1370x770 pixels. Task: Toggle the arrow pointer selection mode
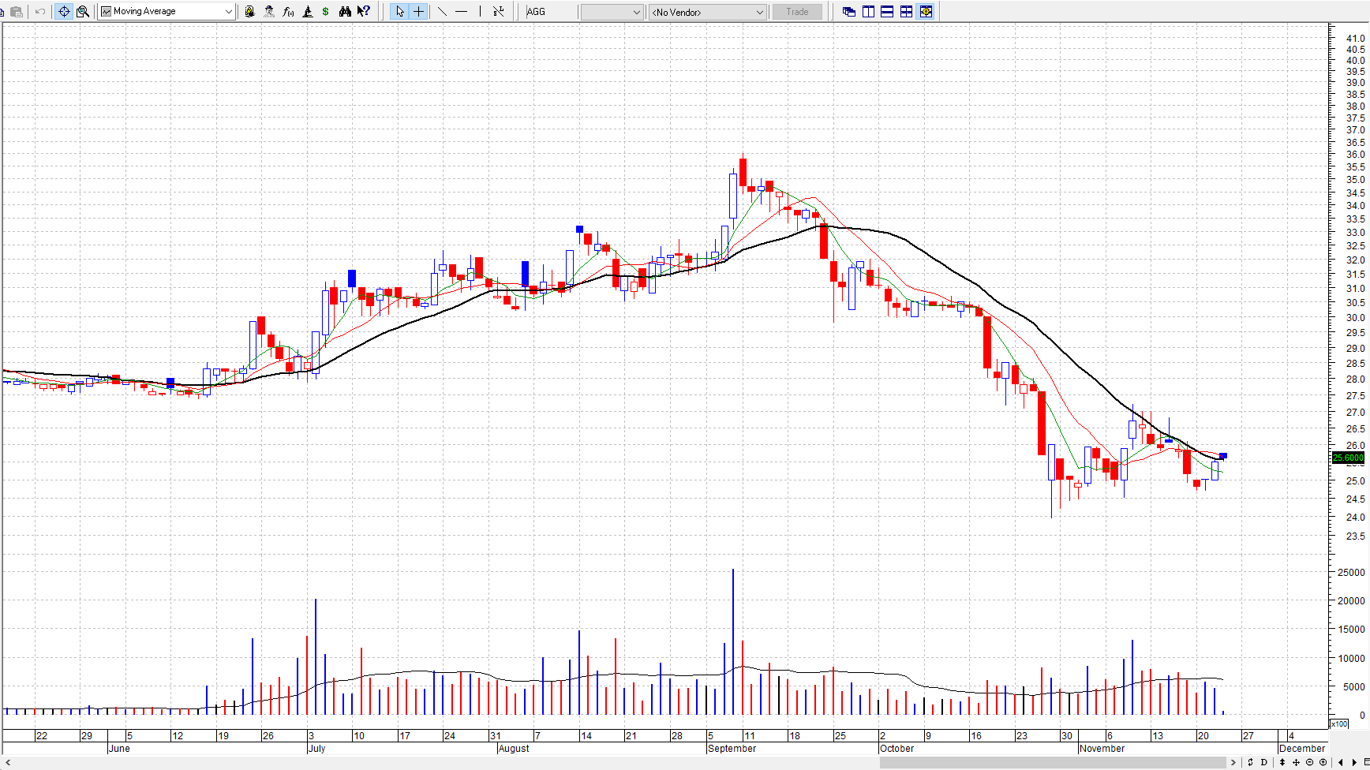[x=400, y=12]
